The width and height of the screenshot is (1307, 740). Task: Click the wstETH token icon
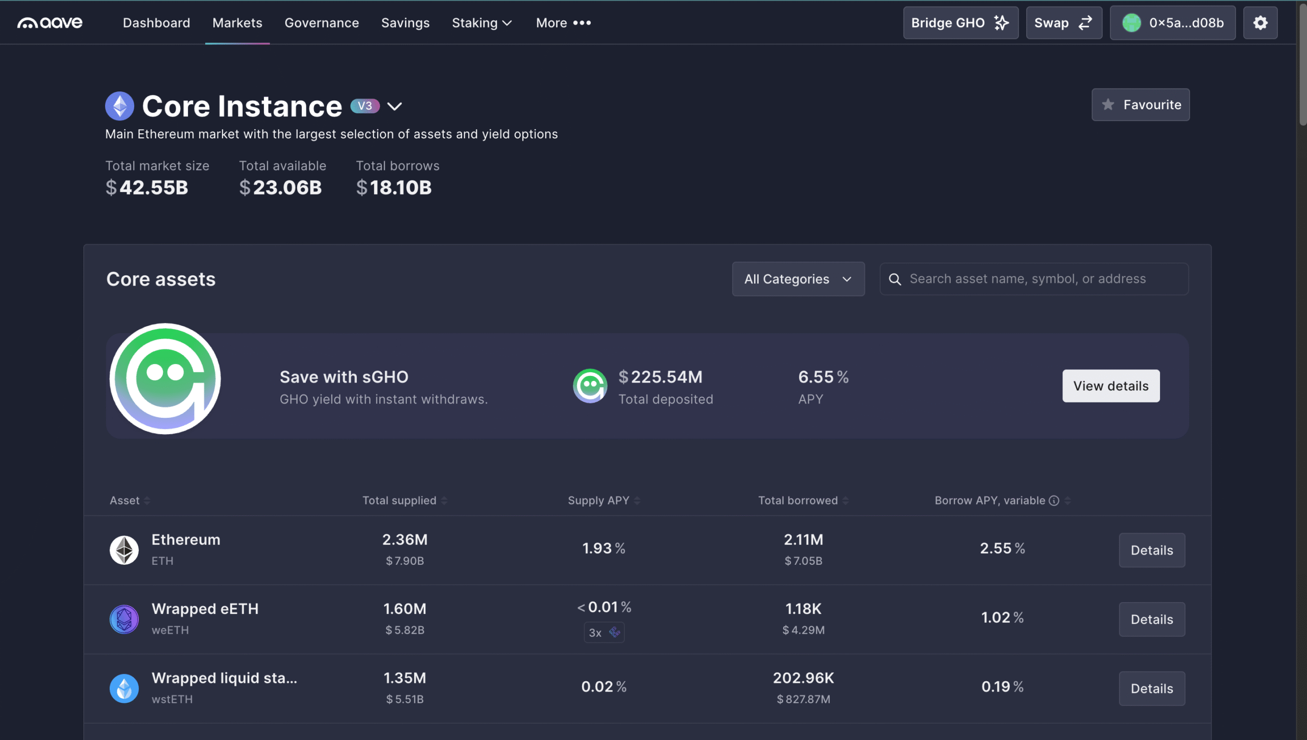tap(124, 688)
